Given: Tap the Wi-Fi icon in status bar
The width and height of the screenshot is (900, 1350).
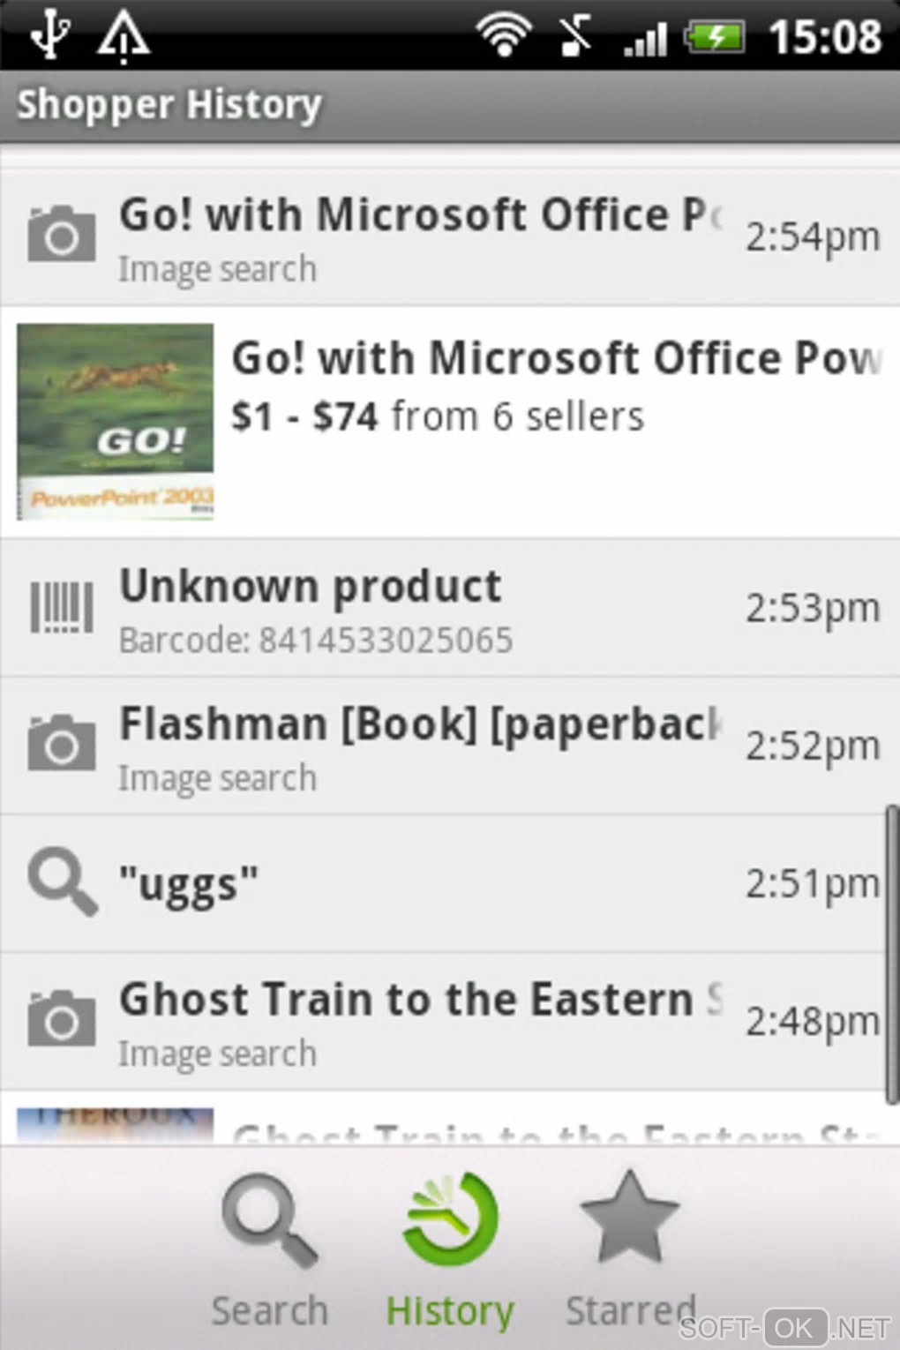Looking at the screenshot, I should [x=503, y=35].
